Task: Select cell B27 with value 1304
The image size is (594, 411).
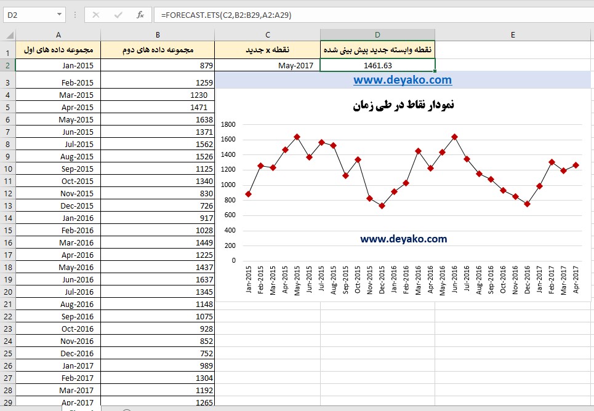Action: (x=158, y=378)
